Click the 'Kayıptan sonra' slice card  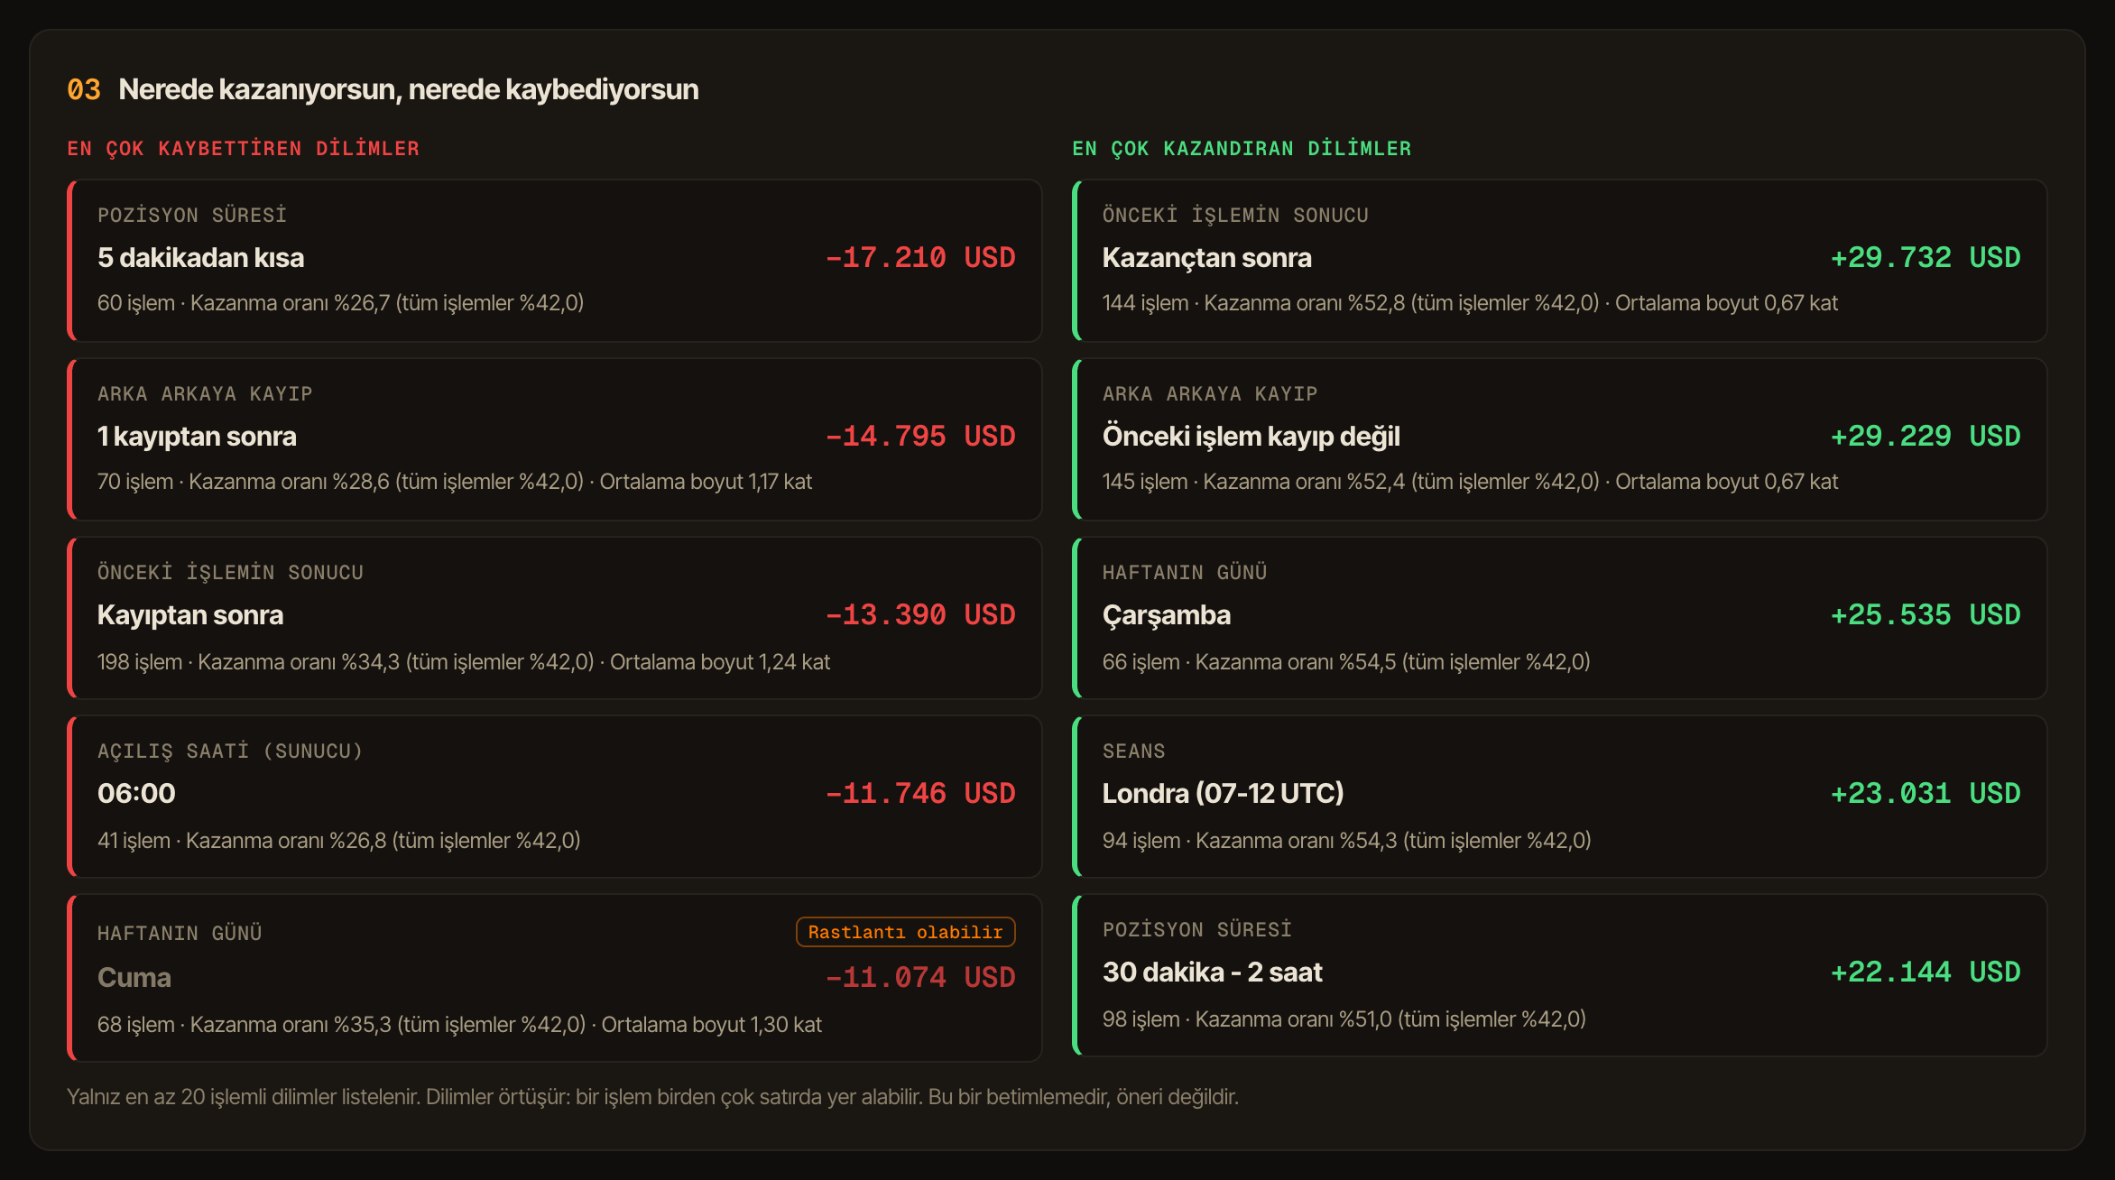coord(555,617)
